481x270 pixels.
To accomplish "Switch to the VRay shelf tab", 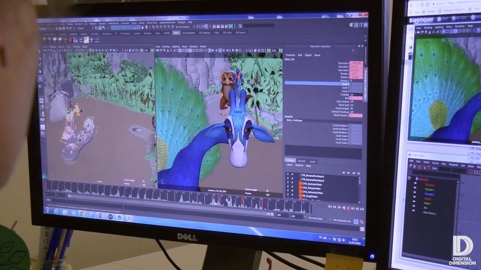I will coord(216,33).
